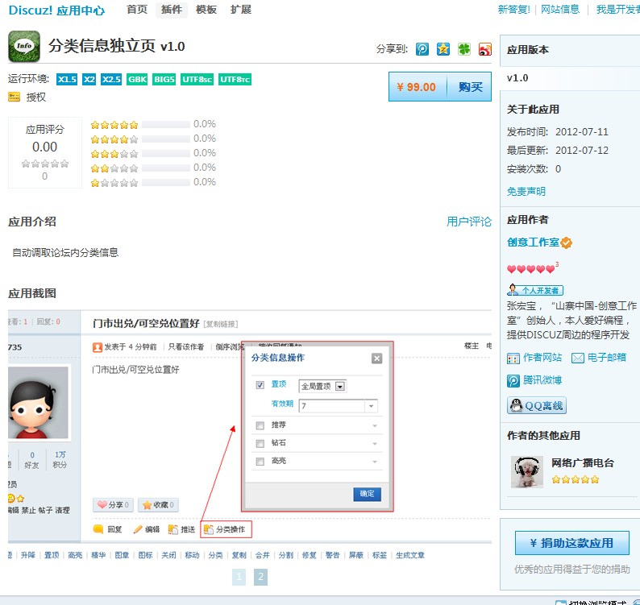The height and width of the screenshot is (605, 640).
Task: Open the 网络广播电台 app thumbnail
Action: pos(527,471)
